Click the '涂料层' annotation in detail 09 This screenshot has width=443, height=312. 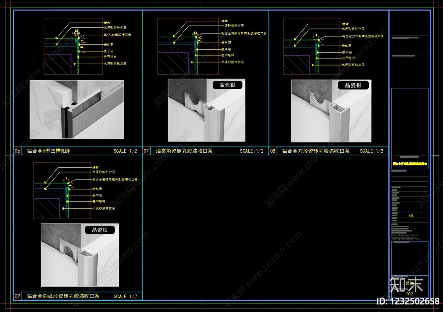pyautogui.click(x=97, y=189)
